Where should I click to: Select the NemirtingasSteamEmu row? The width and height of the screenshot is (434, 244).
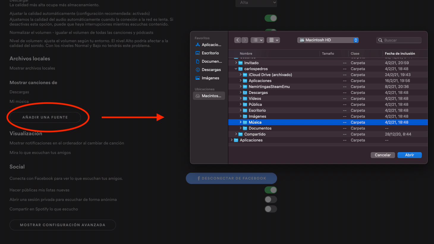[328, 86]
